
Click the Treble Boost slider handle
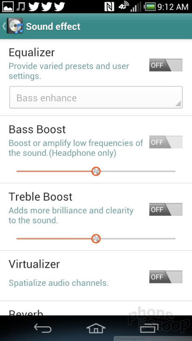pos(96,239)
